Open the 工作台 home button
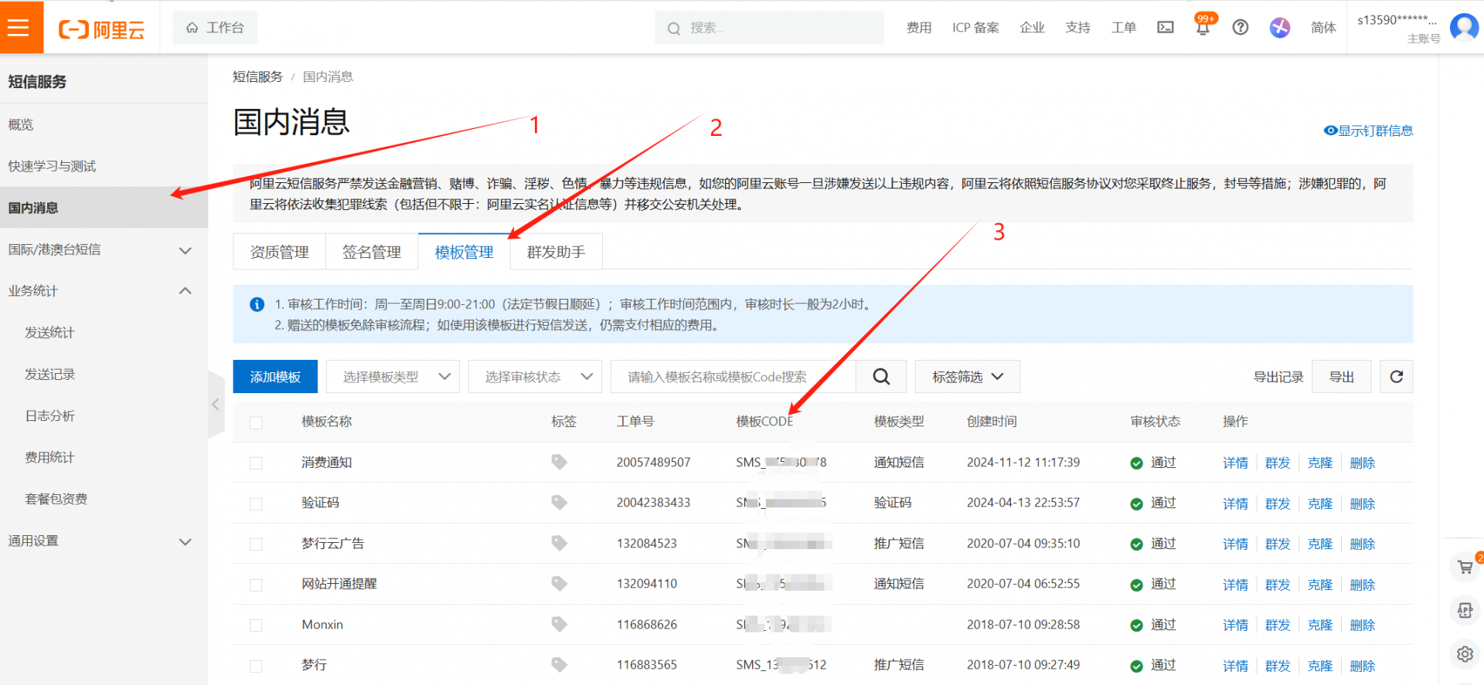This screenshot has width=1484, height=685. click(215, 28)
